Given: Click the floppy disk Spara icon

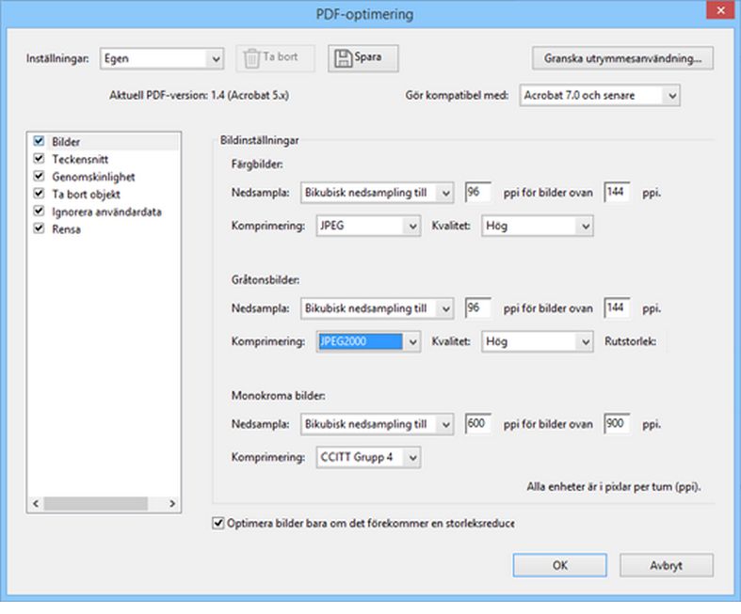Looking at the screenshot, I should [344, 58].
